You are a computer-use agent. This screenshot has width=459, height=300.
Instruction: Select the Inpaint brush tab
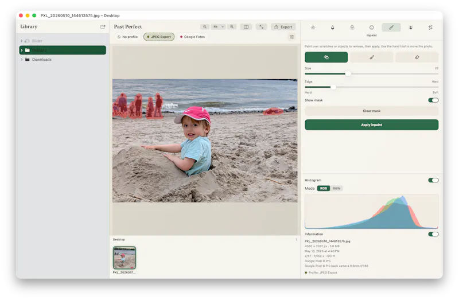(391, 28)
